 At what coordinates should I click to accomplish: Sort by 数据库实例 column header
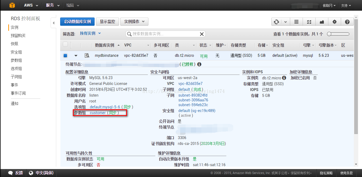[x=107, y=45]
